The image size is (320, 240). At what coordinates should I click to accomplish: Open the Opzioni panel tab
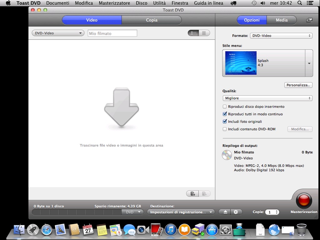252,20
